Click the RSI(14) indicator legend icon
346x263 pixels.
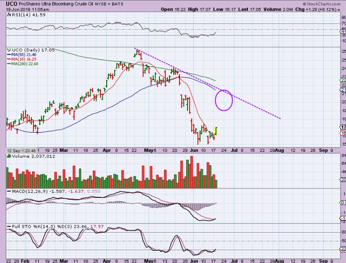pos(9,15)
